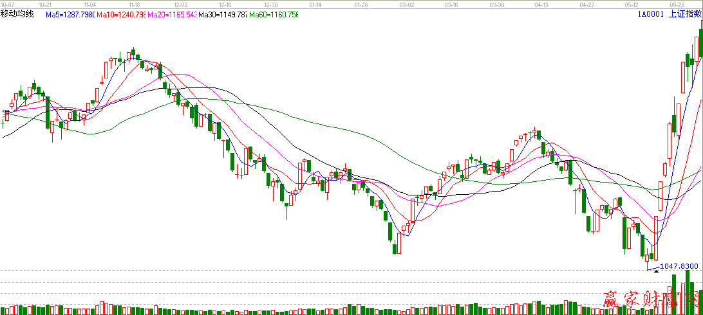Jump to the 03-16 date axis label
Image resolution: width=703 pixels, height=315 pixels.
coord(451,4)
